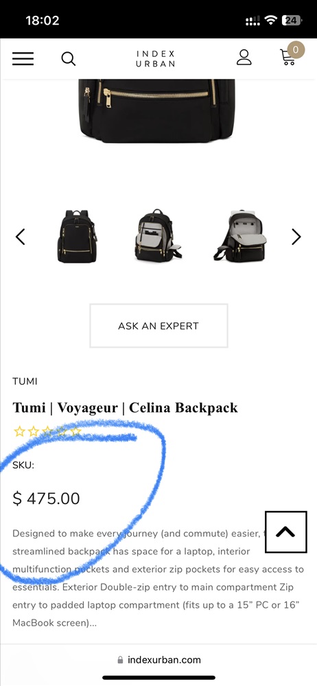
Task: Select the front-view backpack thumbnail
Action: 77,236
